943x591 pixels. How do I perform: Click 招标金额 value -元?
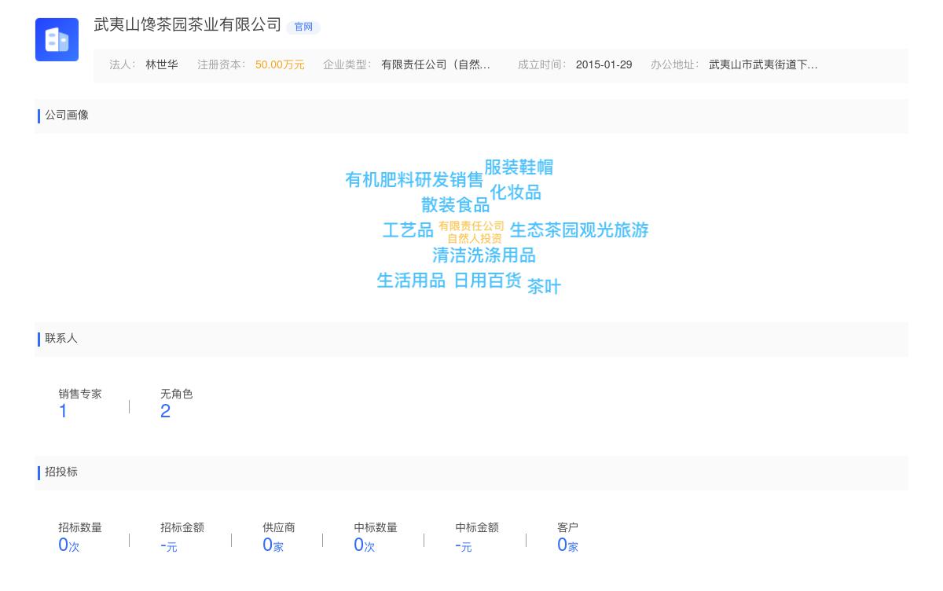(x=169, y=545)
